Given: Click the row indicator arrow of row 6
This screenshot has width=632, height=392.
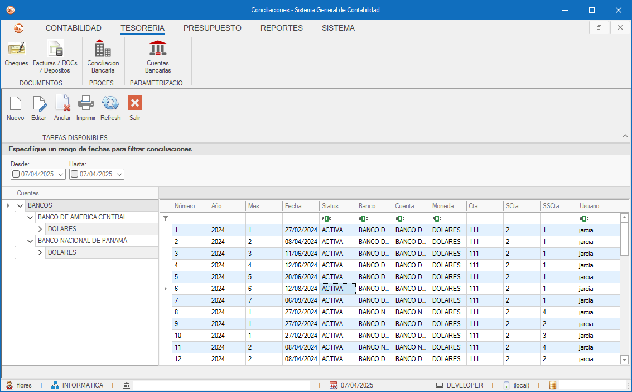Looking at the screenshot, I should (x=166, y=289).
